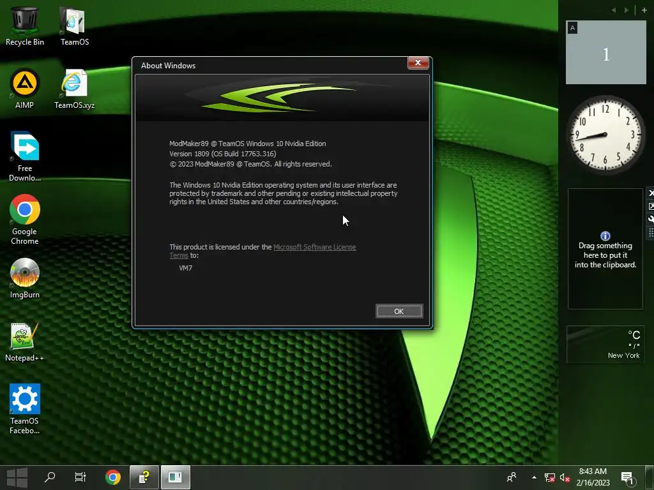Open clipboard gadget options wrench icon
This screenshot has height=490, width=654.
click(x=651, y=219)
